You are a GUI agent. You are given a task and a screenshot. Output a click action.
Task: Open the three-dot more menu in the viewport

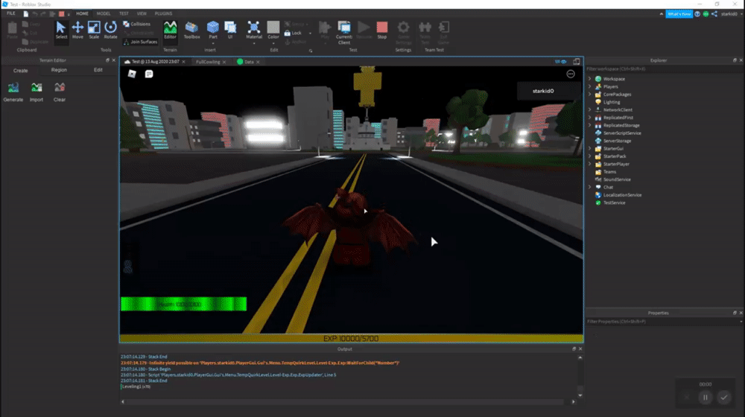click(x=571, y=74)
